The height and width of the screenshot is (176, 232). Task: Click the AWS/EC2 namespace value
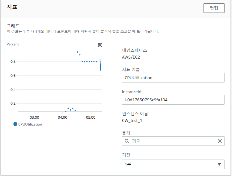point(131,57)
